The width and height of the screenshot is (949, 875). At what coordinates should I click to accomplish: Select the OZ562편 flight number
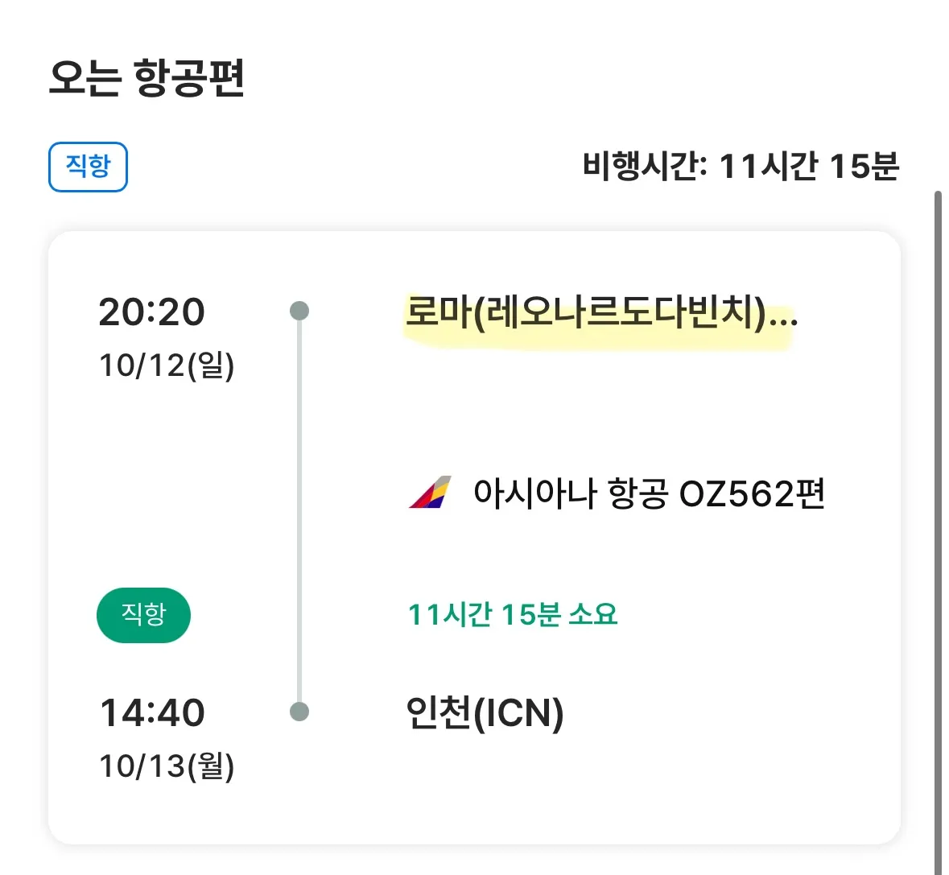point(752,493)
